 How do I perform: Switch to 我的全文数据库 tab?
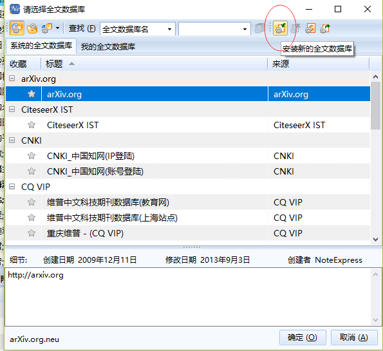point(108,46)
